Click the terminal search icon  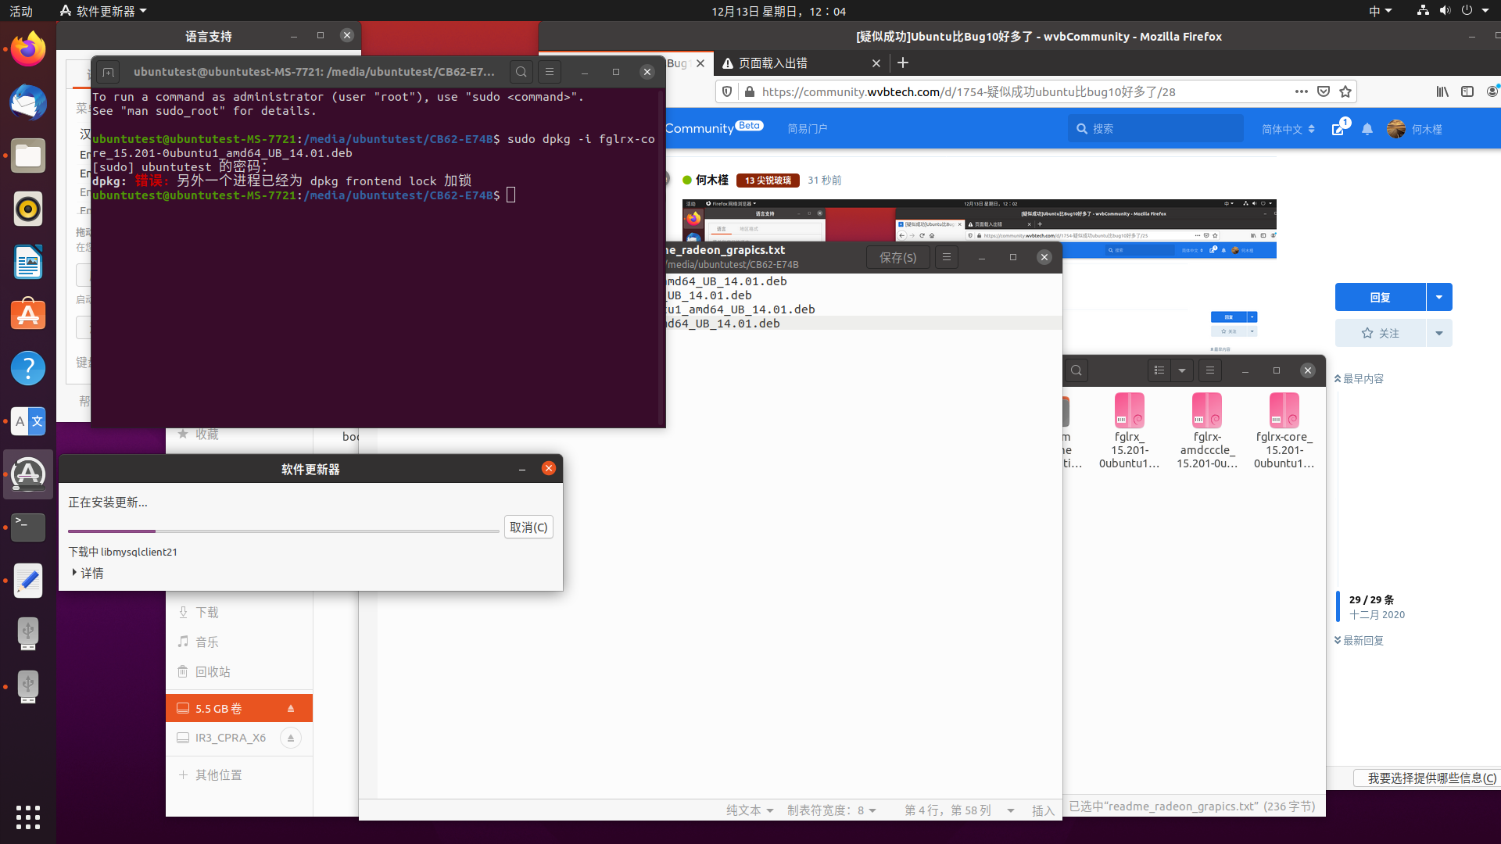(521, 72)
